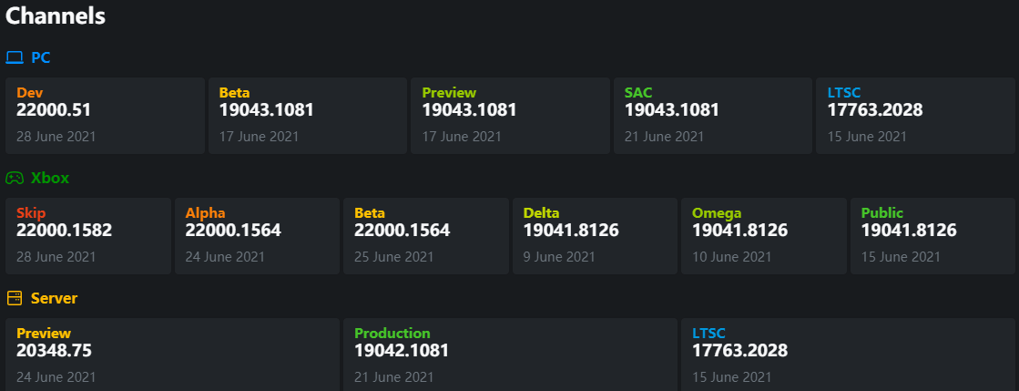Image resolution: width=1019 pixels, height=391 pixels.
Task: Open the Server Preview channel card 20348.75
Action: [172, 355]
